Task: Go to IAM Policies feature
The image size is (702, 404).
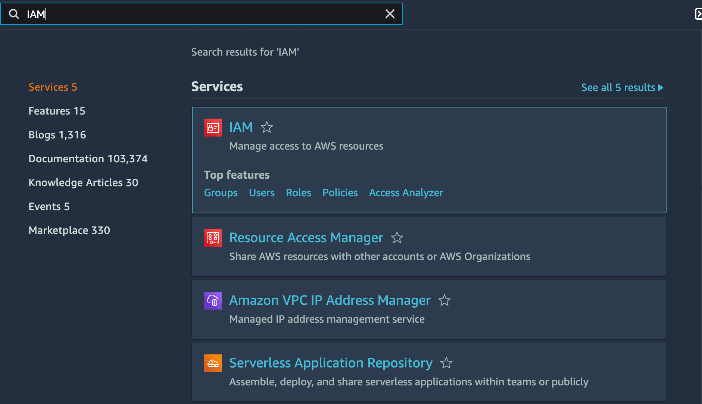Action: (340, 193)
